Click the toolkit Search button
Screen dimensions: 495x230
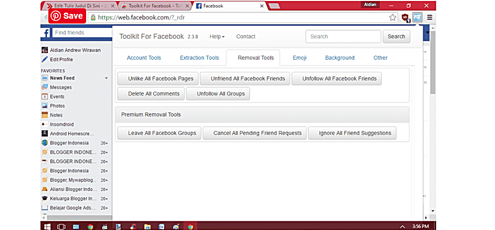(396, 36)
